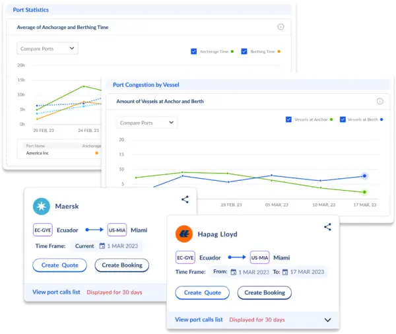Click the Port Statistics heading
Viewport: 396px width, 334px height.
[x=31, y=10]
